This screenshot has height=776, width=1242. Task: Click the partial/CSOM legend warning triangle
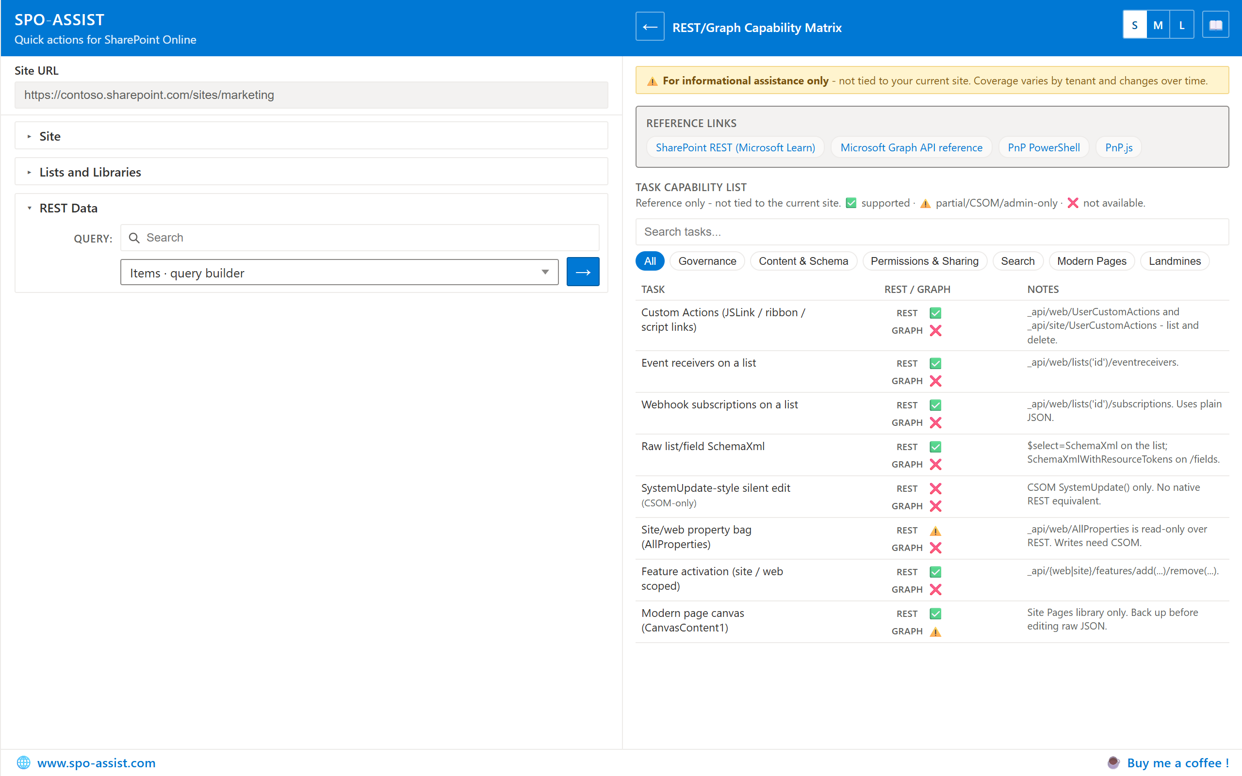(925, 204)
